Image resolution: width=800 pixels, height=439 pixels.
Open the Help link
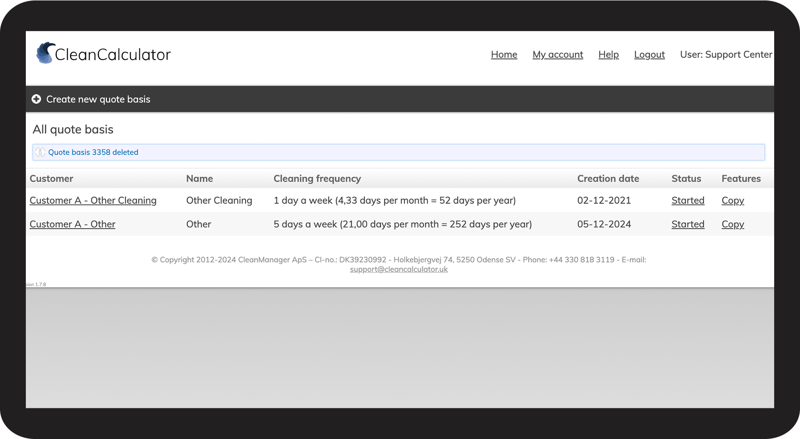click(608, 55)
